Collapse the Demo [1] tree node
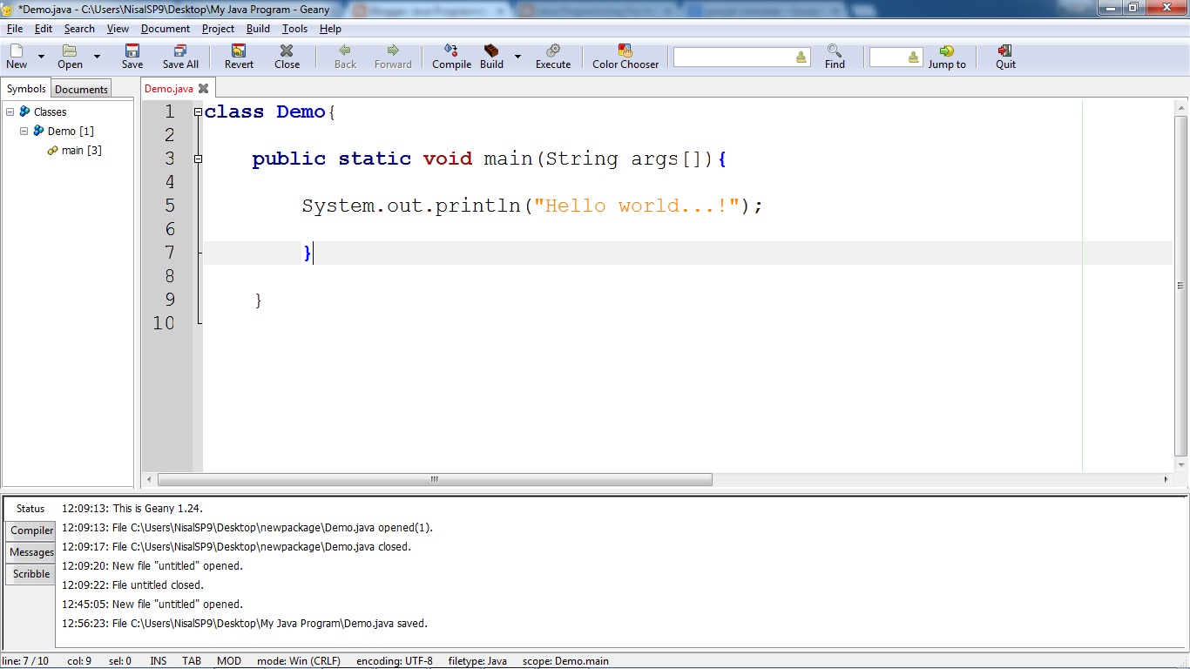 (x=24, y=131)
